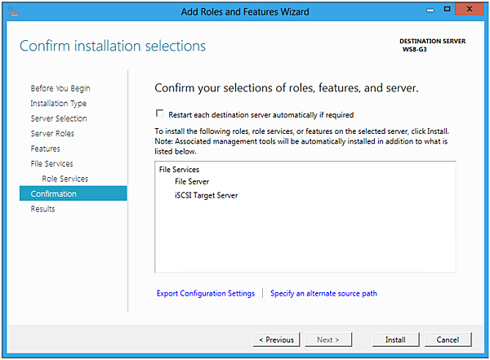This screenshot has height=360, width=490.
Task: Select the highlighted Confirmation step
Action: tap(54, 193)
